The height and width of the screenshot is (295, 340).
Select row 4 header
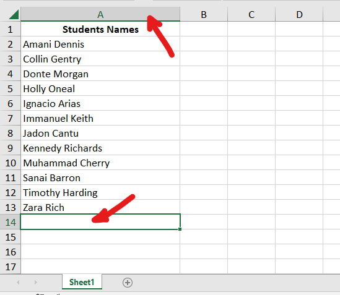click(x=10, y=74)
